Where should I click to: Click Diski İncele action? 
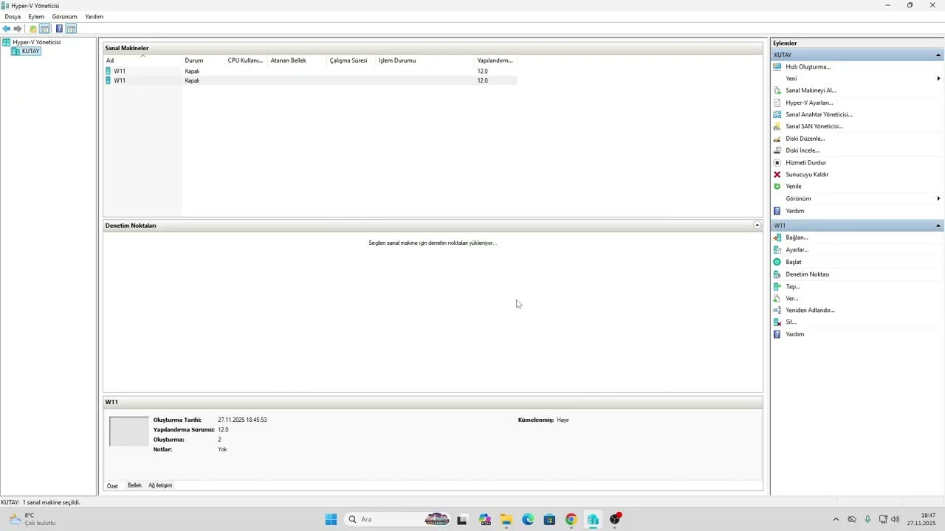coord(803,150)
